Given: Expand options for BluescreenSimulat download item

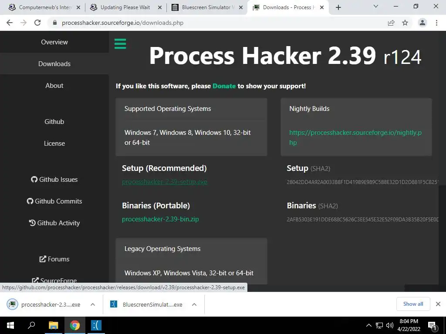Looking at the screenshot, I should 194,304.
